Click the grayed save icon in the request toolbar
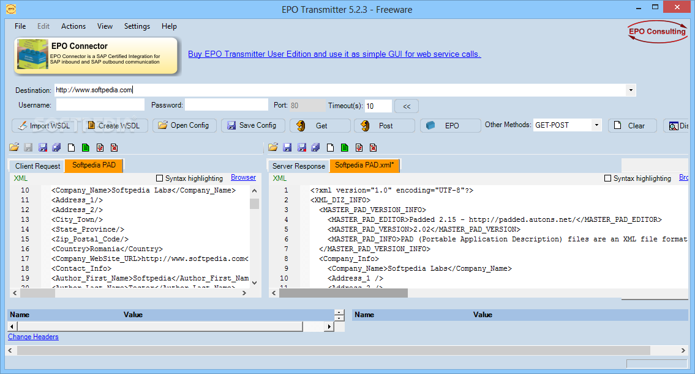This screenshot has width=695, height=374. pos(28,147)
